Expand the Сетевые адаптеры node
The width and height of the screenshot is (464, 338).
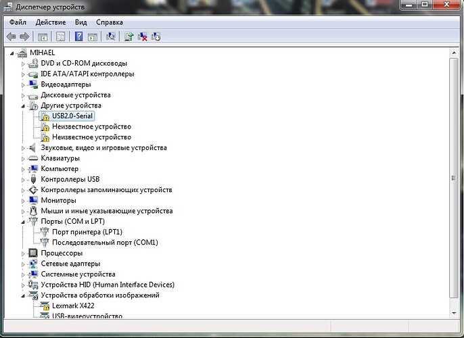tap(23, 264)
